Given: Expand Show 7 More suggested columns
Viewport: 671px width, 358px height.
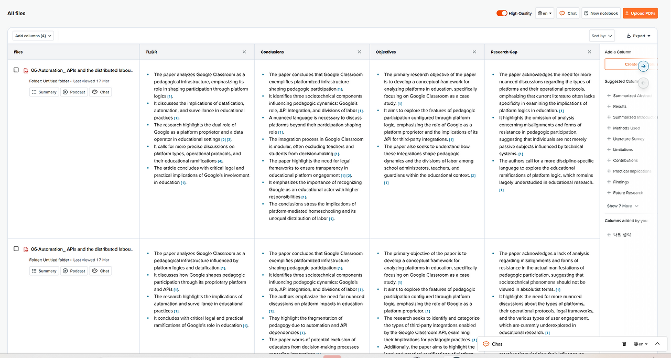Looking at the screenshot, I should (x=623, y=206).
